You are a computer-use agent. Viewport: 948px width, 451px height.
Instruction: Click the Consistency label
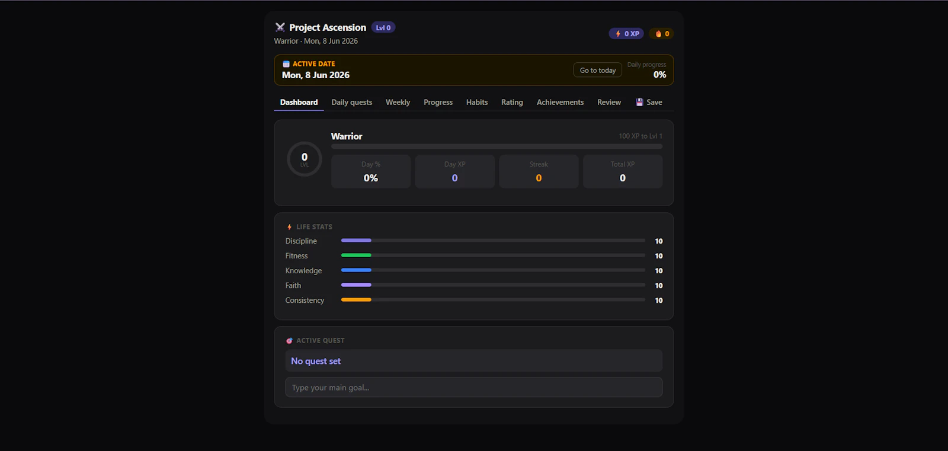click(x=305, y=300)
